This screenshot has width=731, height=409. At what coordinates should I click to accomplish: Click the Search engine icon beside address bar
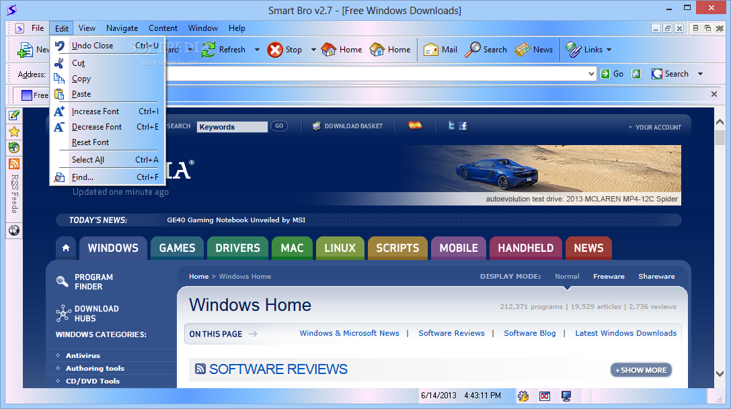(657, 74)
